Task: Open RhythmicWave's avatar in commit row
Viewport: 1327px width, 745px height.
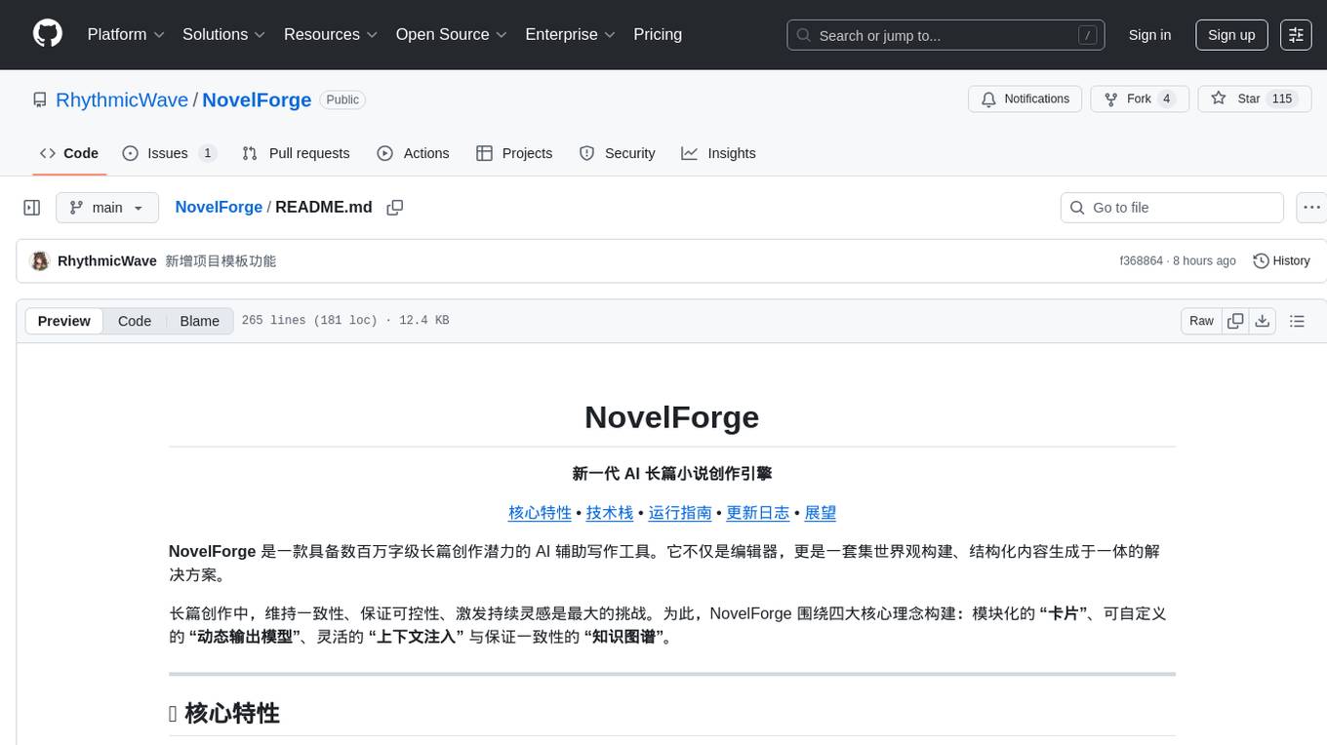Action: tap(40, 261)
